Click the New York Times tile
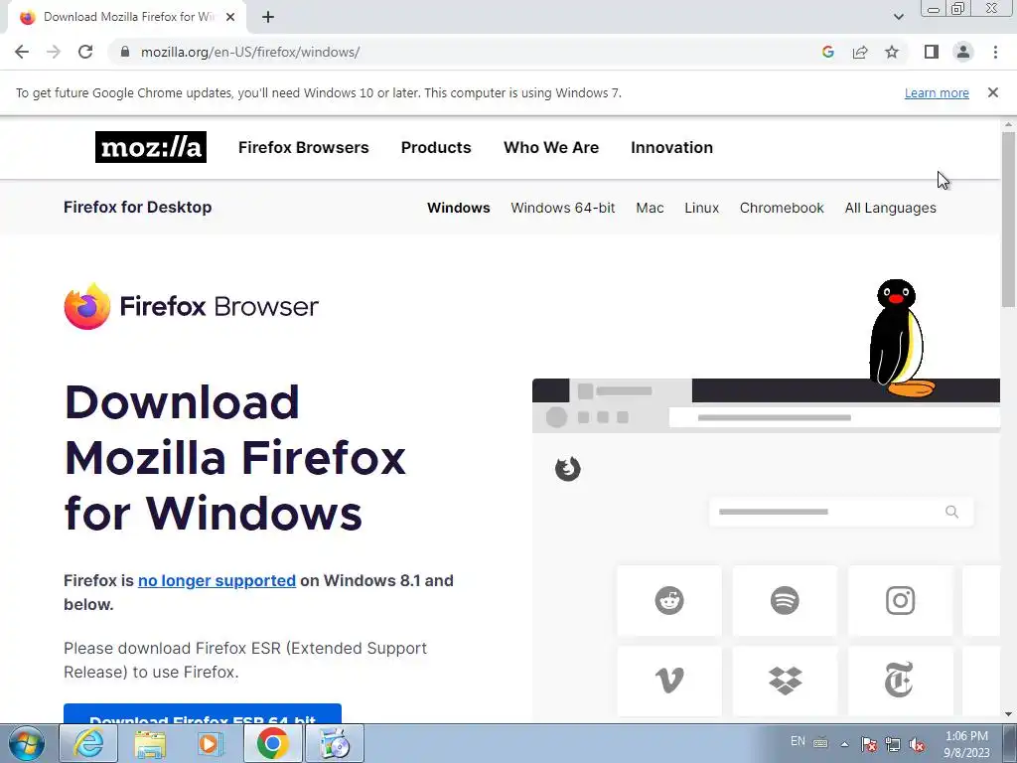The height and width of the screenshot is (763, 1017). coord(900,681)
